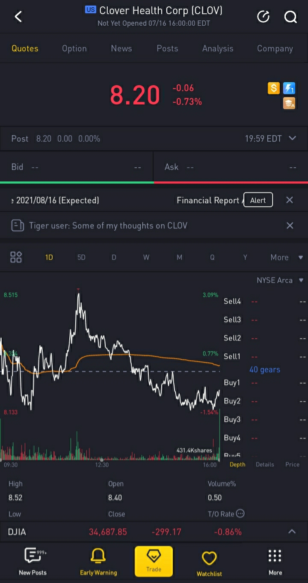Open the chart layout grid icon
The image size is (308, 583).
click(16, 257)
